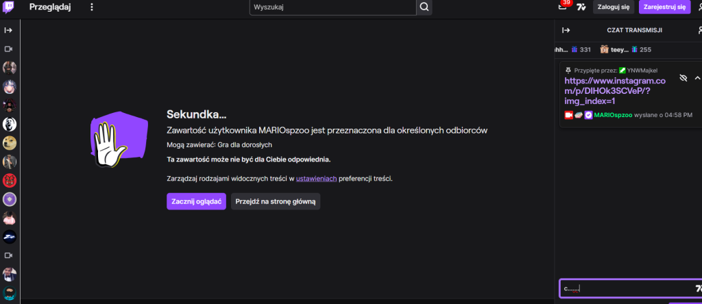This screenshot has height=304, width=702.
Task: Click the red camera badge by MARIOspzoo
Action: tap(568, 115)
